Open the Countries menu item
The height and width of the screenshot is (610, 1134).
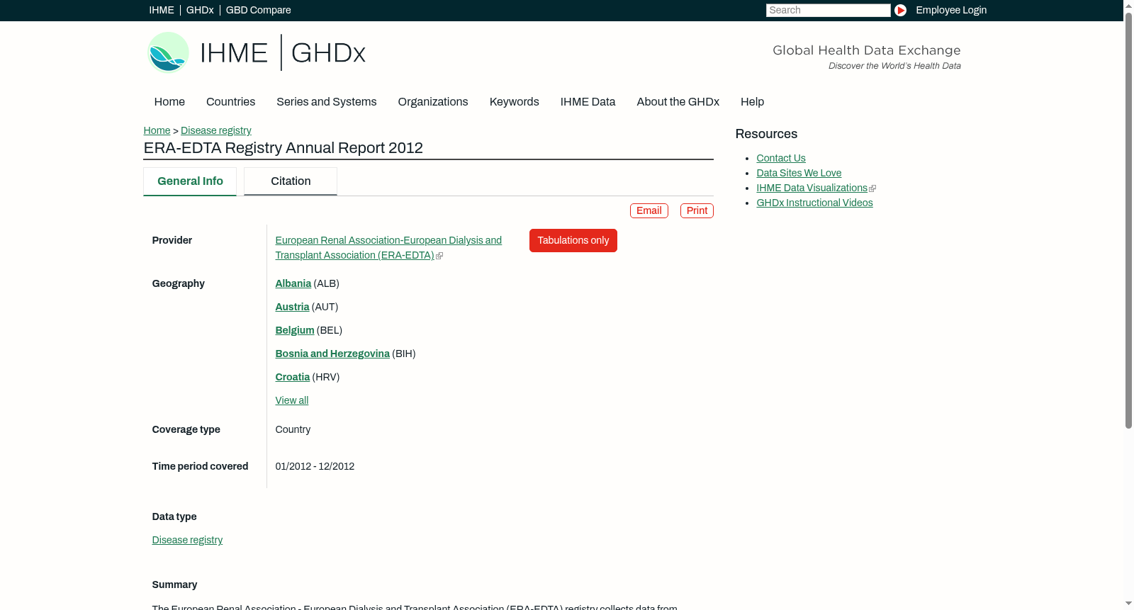point(230,102)
